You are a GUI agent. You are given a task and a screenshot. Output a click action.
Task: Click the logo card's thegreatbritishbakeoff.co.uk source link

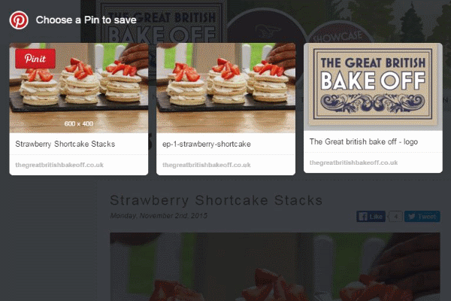click(353, 163)
